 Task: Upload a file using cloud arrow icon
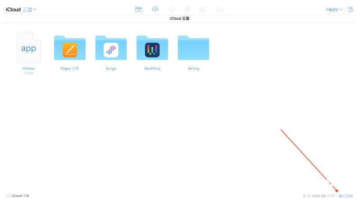click(155, 9)
